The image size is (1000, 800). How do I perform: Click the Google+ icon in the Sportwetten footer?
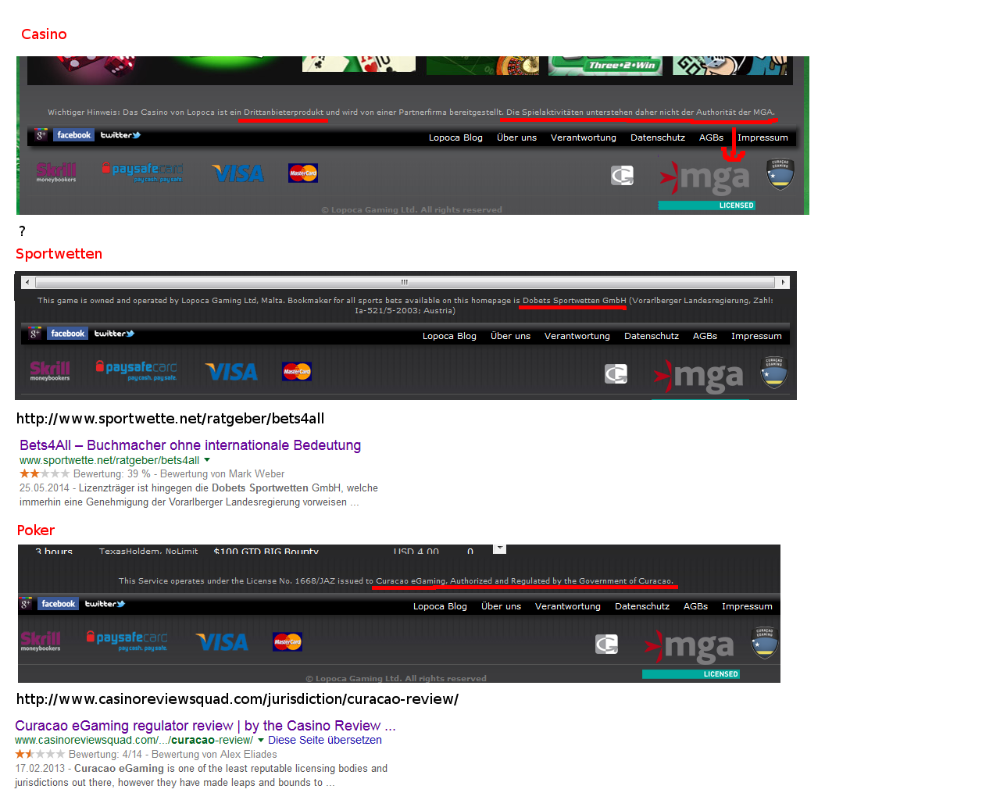[35, 334]
